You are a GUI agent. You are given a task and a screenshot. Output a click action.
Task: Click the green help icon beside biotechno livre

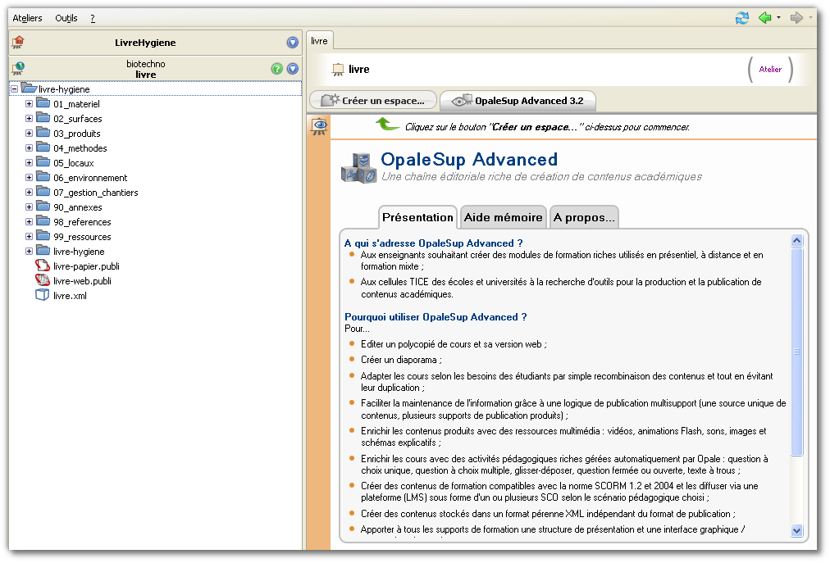(277, 69)
